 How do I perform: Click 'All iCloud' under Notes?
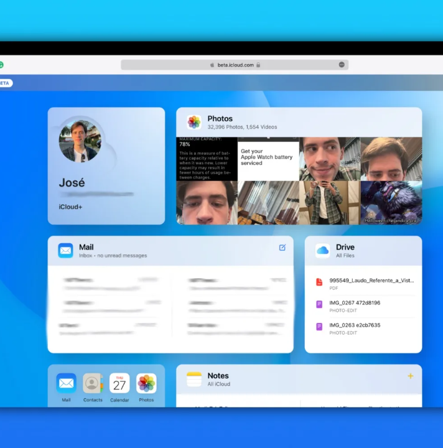pos(219,384)
